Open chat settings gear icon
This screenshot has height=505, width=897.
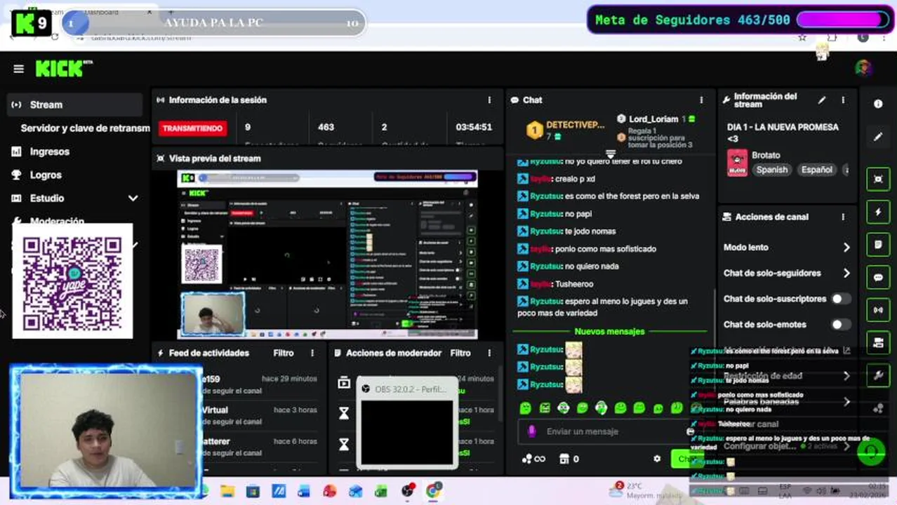coord(657,459)
